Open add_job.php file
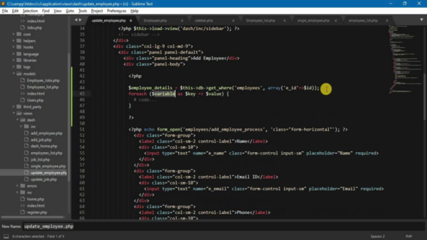This screenshot has width=427, height=240. click(41, 139)
